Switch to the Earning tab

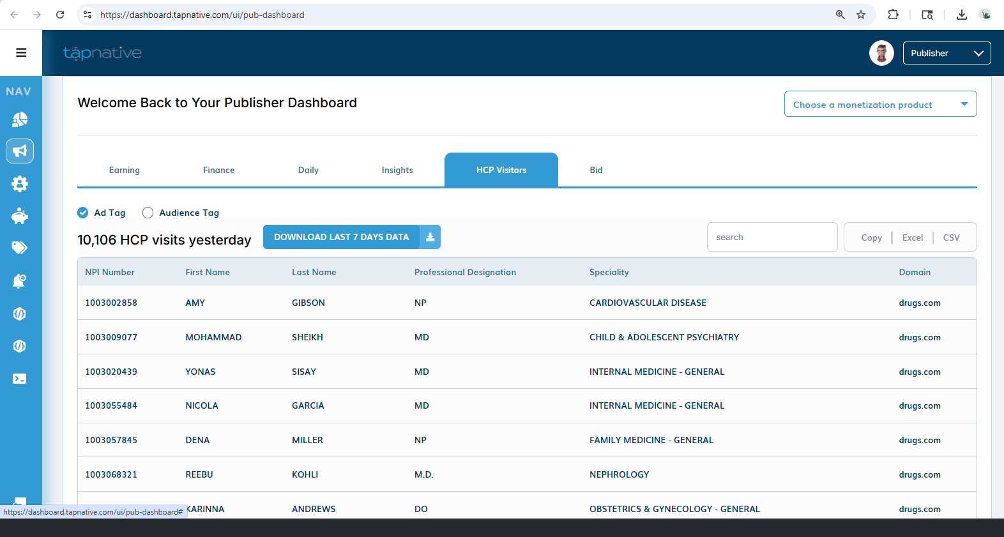[x=125, y=170]
